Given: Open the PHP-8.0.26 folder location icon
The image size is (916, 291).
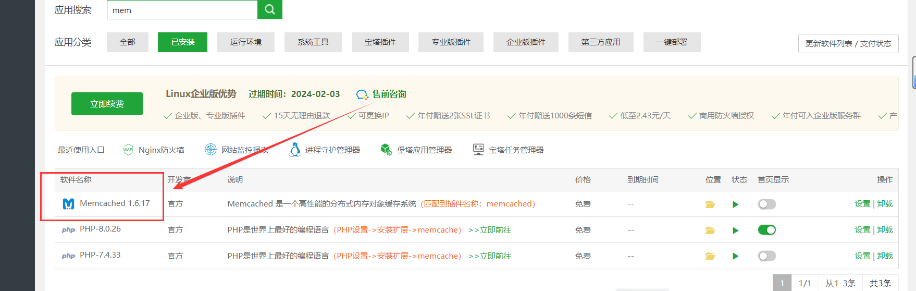Looking at the screenshot, I should [710, 231].
